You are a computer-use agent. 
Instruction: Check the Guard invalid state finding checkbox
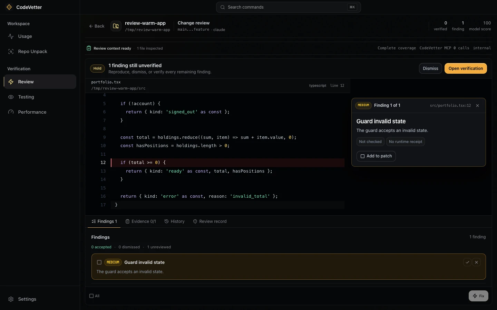tap(99, 262)
